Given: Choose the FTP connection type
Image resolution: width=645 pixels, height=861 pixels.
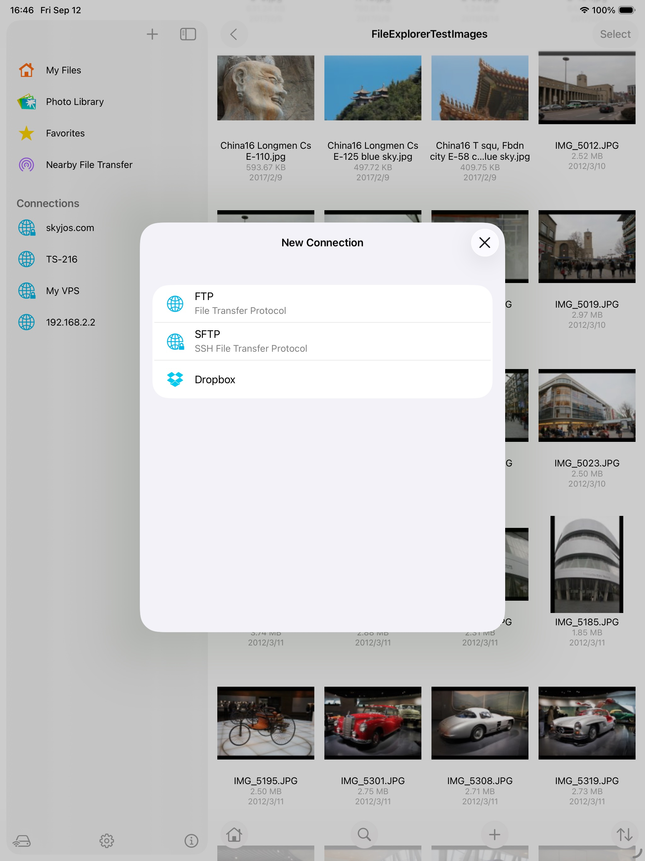Looking at the screenshot, I should (x=322, y=303).
